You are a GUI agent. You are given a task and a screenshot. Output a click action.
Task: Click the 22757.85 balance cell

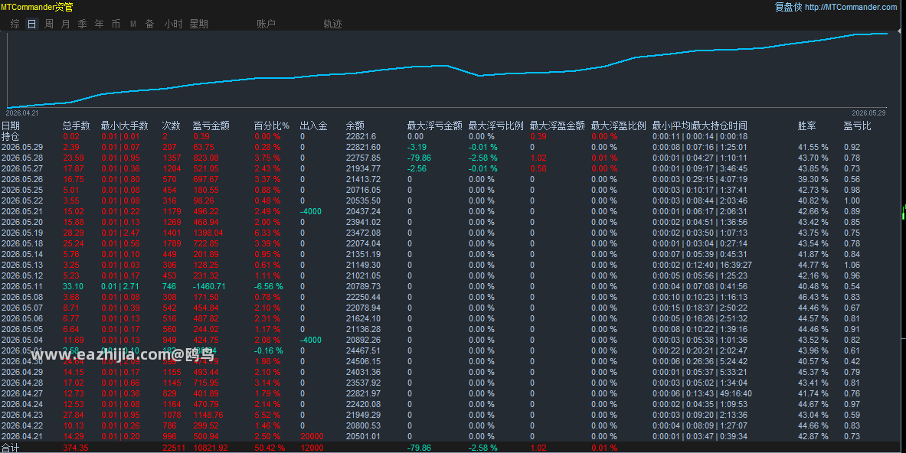[x=364, y=158]
